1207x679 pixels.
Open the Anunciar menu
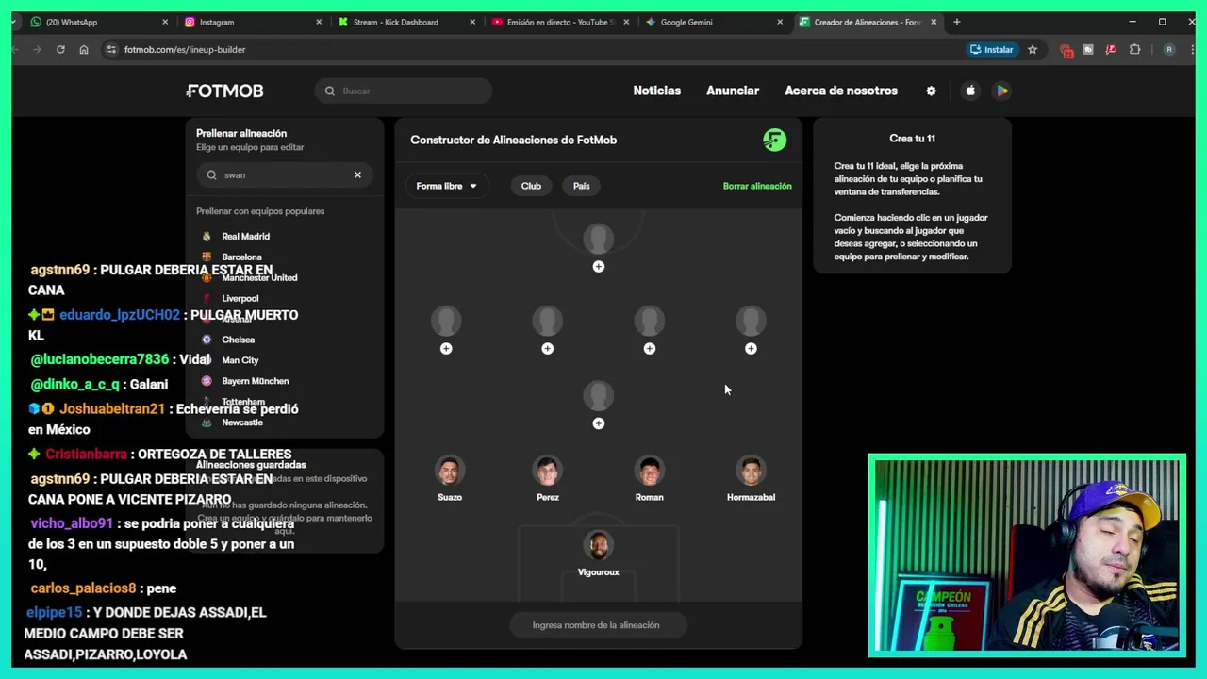(733, 91)
